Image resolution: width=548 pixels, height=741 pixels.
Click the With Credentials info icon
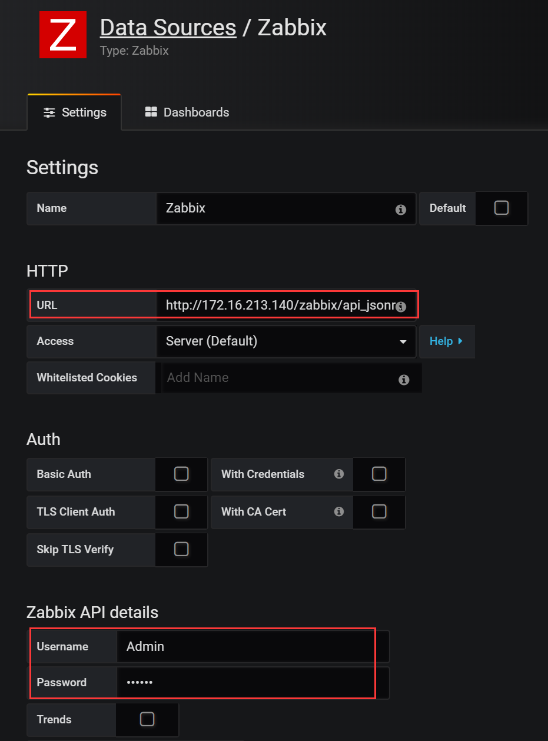point(339,474)
